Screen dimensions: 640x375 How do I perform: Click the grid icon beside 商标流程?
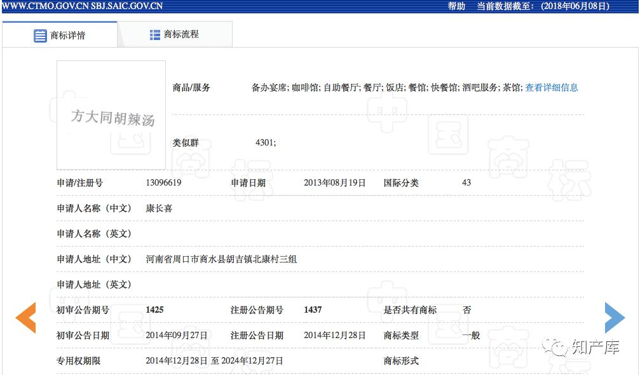[155, 34]
